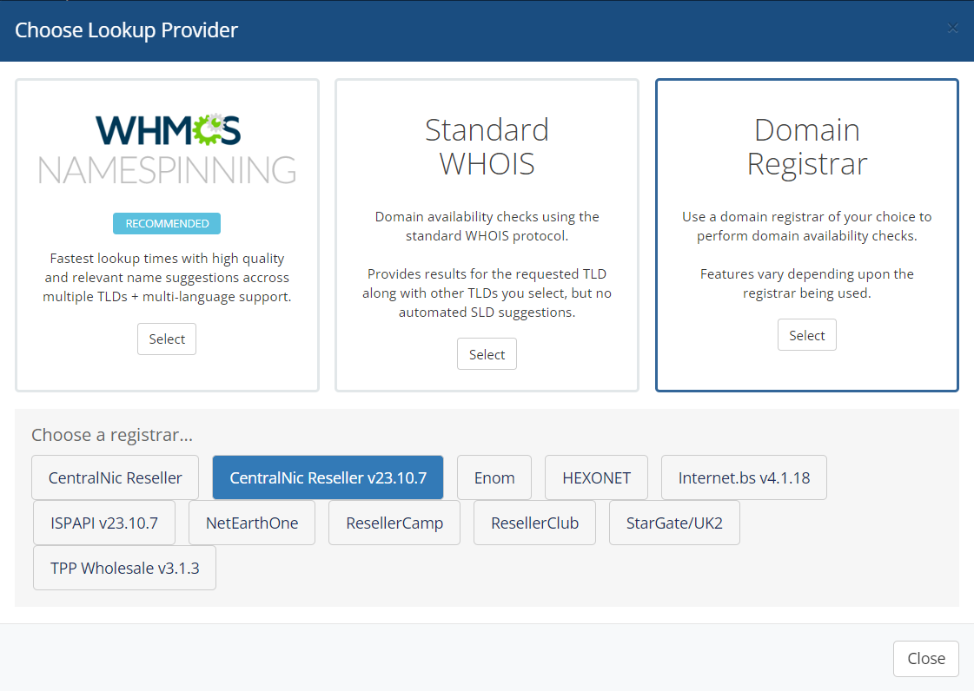Click the WHMCS Namespinning logo
This screenshot has height=691, width=974.
tap(167, 149)
